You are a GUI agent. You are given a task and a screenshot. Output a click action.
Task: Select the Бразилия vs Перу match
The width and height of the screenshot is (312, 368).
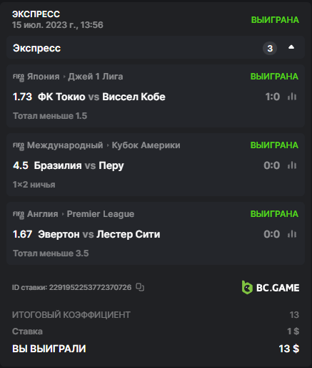coord(79,165)
